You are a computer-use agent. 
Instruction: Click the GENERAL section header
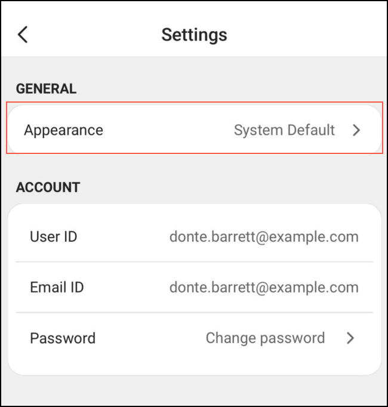(46, 89)
